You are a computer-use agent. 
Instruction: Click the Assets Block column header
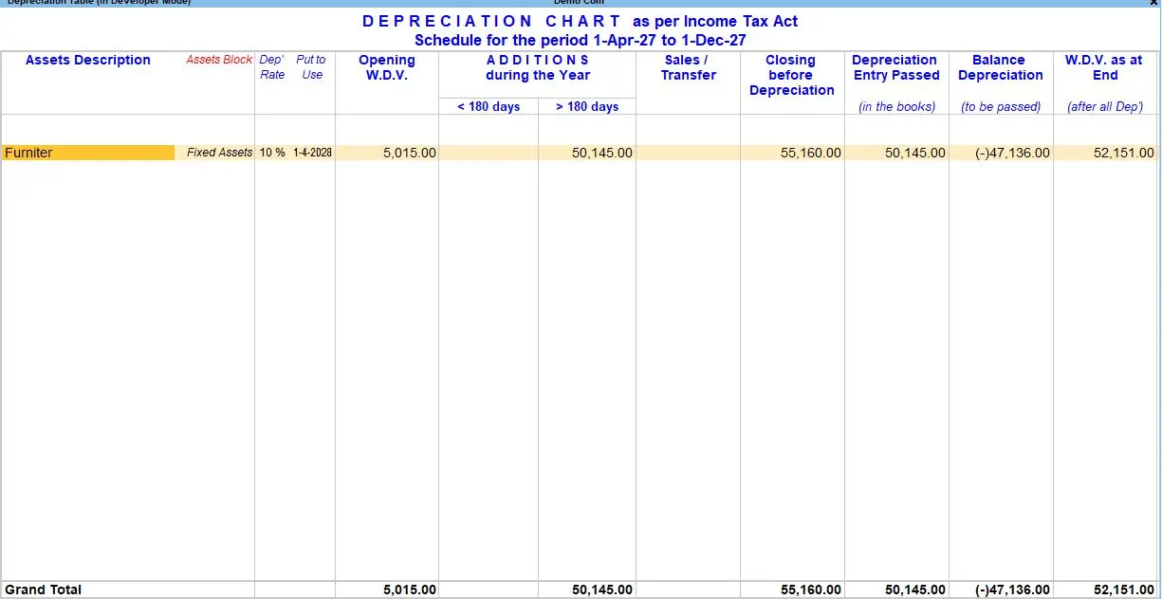click(x=219, y=60)
